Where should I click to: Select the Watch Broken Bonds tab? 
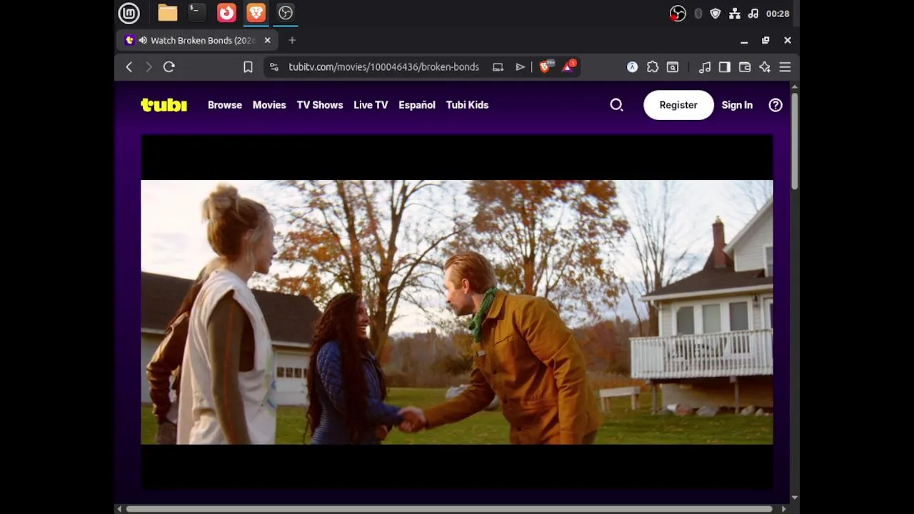pos(196,41)
